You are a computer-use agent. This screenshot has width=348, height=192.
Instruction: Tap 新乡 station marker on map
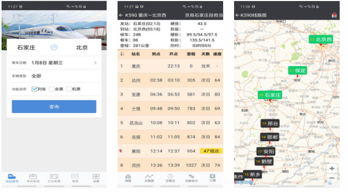pyautogui.click(x=252, y=174)
